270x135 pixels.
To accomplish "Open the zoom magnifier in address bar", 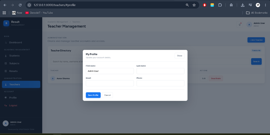I will click(187, 5).
